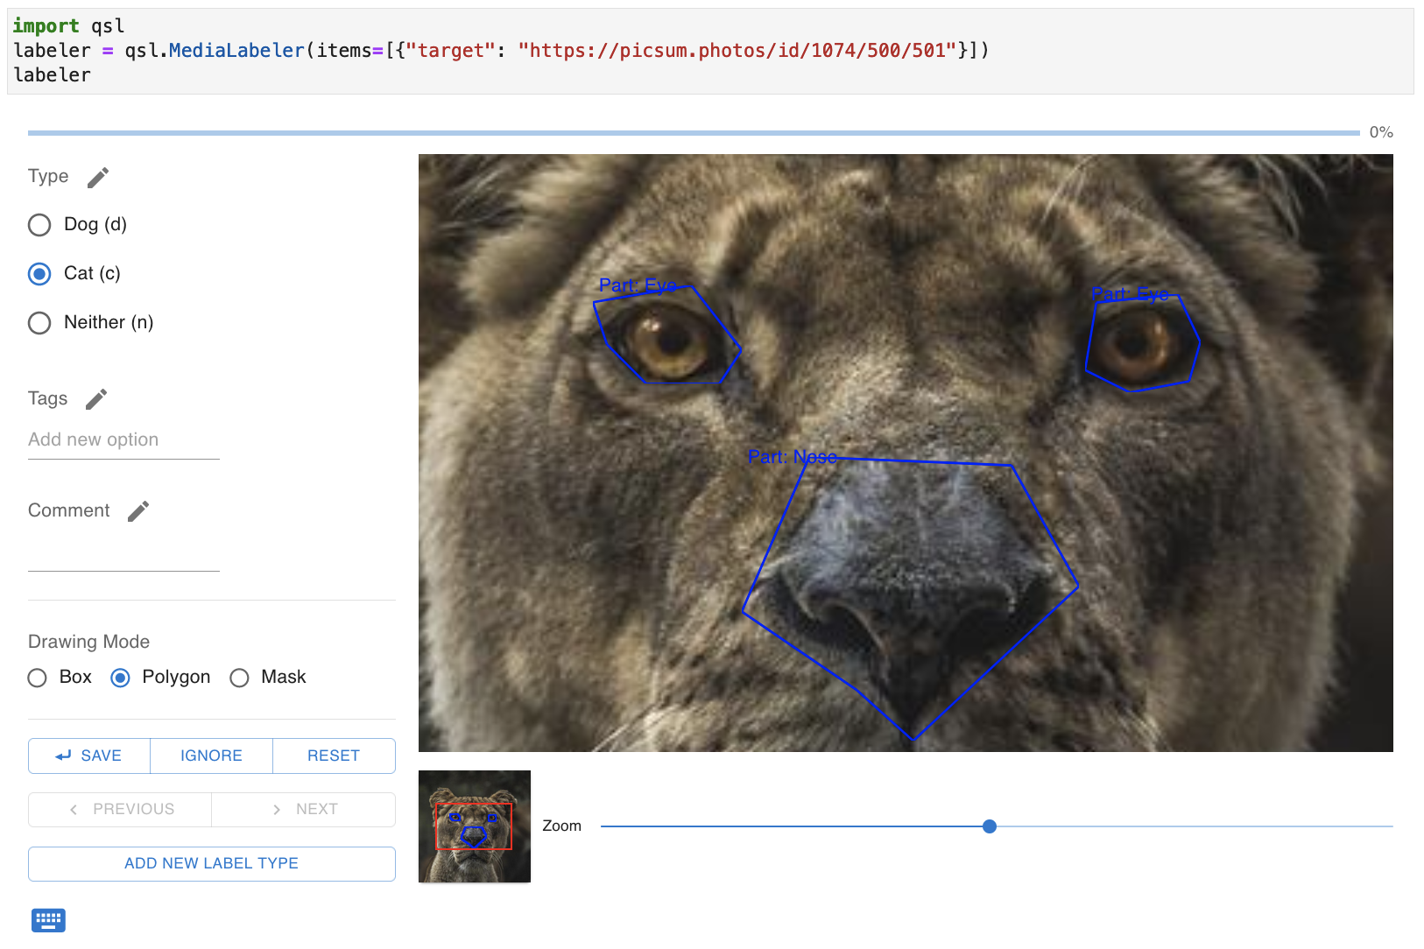Reset the labels
The height and width of the screenshot is (949, 1424).
(x=334, y=756)
